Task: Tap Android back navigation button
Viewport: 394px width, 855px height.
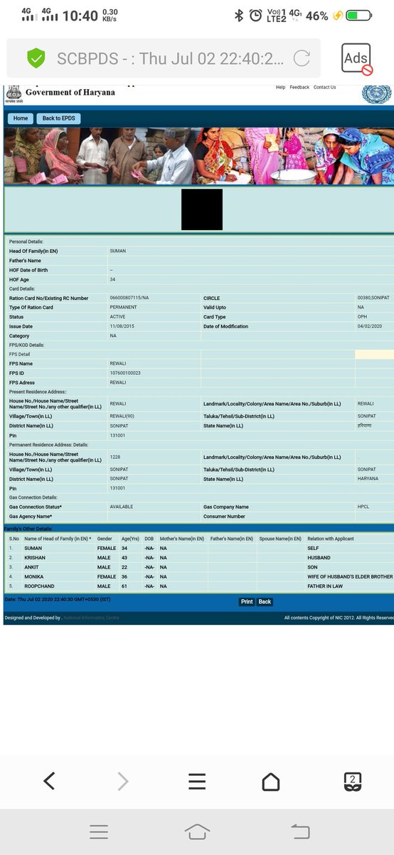Action: [x=300, y=831]
